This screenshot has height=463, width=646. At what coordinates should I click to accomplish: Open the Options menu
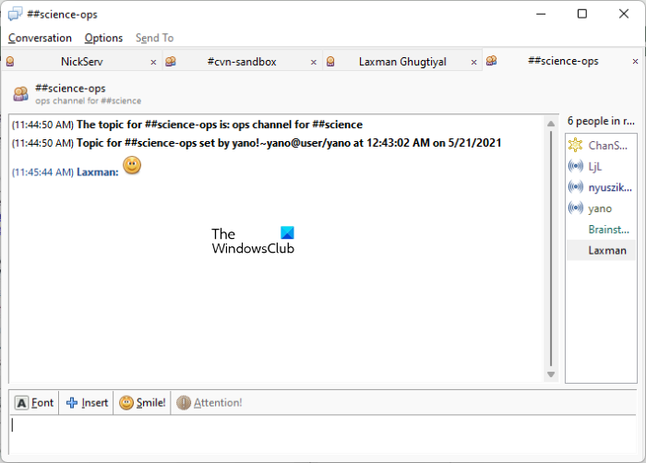click(103, 38)
